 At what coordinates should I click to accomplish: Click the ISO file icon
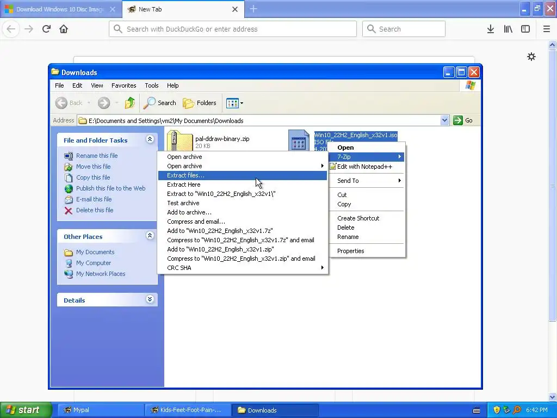tap(299, 140)
